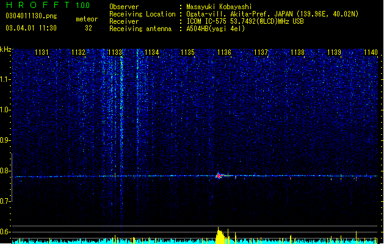The height and width of the screenshot is (244, 384).
Task: Click the 0.6 kHz frequency axis label
Action: click(x=5, y=232)
